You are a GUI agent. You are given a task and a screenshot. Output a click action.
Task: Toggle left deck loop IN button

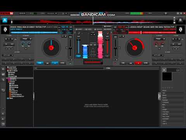(x=6, y=44)
